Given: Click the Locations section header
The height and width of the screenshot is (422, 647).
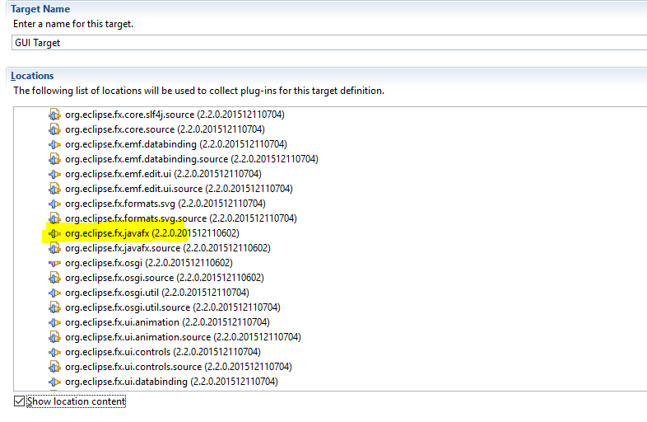Looking at the screenshot, I should click(x=32, y=76).
